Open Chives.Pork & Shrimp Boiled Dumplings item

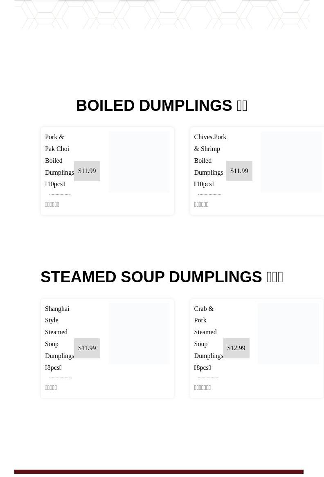pos(209,160)
